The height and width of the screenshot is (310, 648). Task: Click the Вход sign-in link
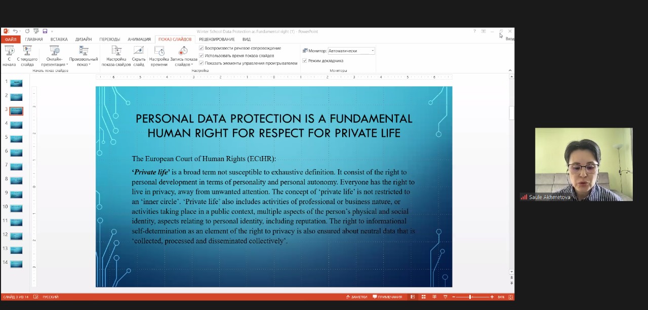(x=510, y=39)
